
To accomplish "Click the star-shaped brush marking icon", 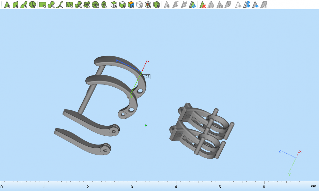I will 87,5.
